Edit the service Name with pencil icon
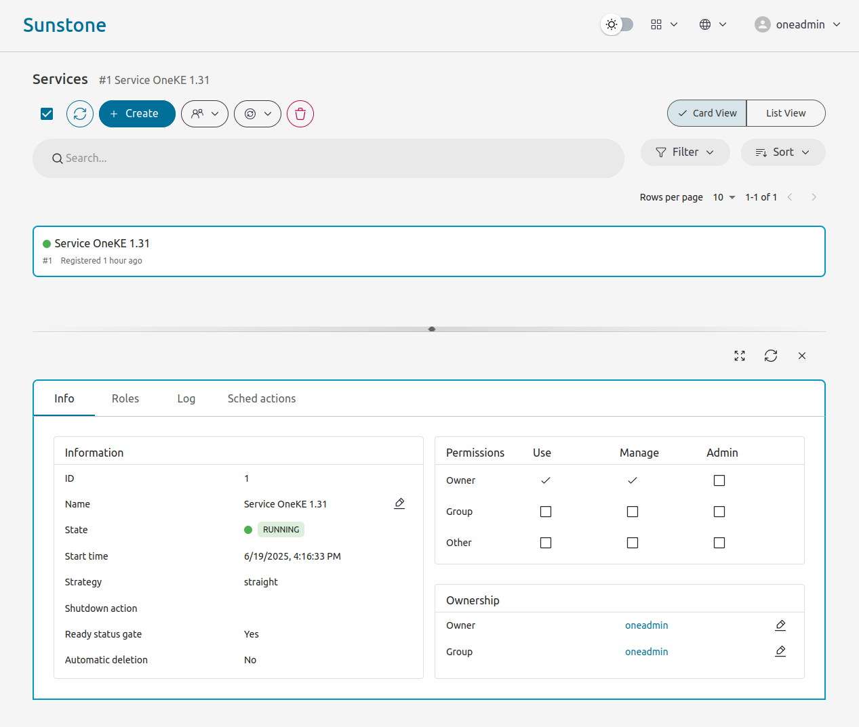The width and height of the screenshot is (859, 727). pos(399,503)
